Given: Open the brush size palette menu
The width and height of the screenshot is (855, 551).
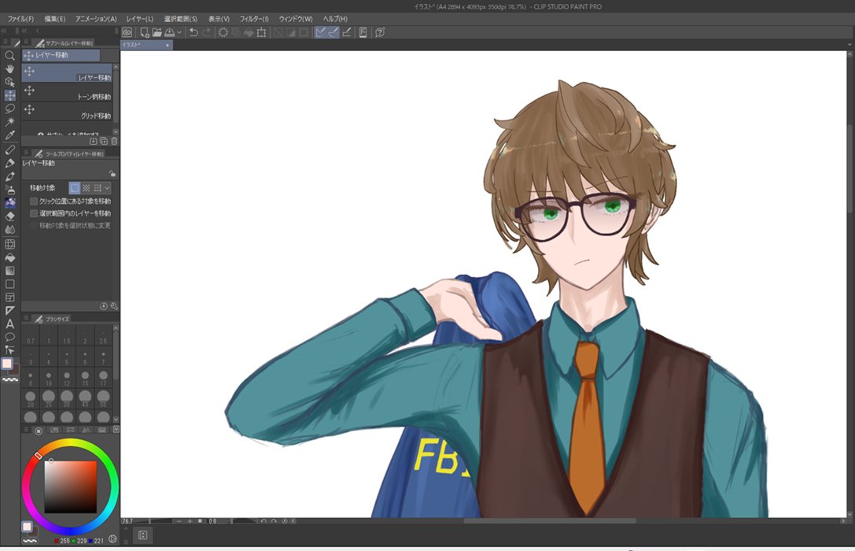Looking at the screenshot, I should (26, 319).
